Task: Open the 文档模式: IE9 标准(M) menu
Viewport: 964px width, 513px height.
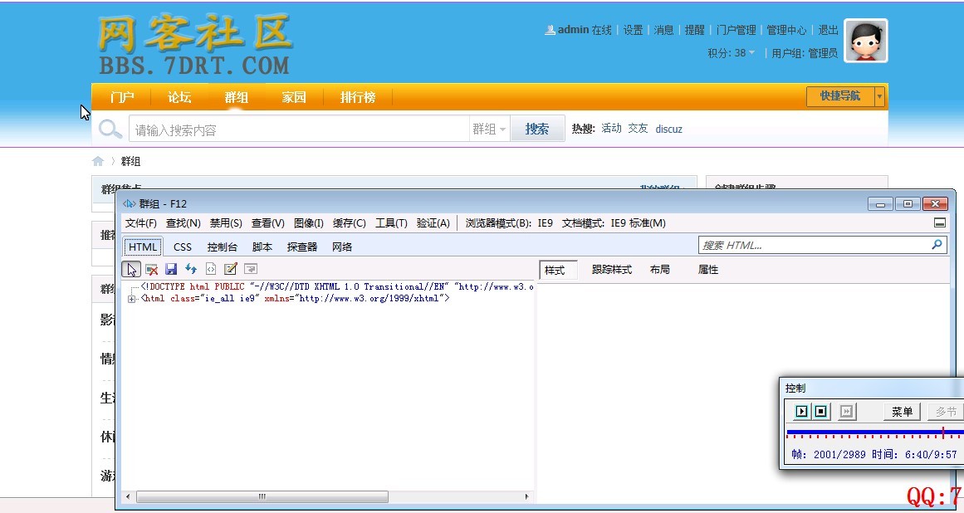Action: (614, 223)
